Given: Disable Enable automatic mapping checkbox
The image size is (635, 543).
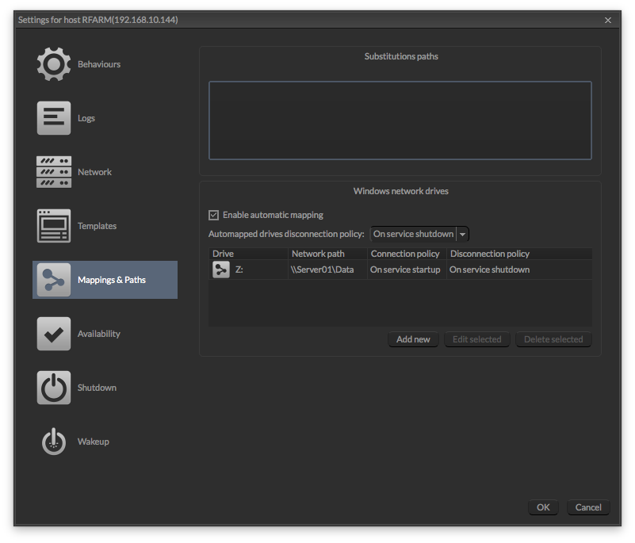Looking at the screenshot, I should pyautogui.click(x=213, y=214).
